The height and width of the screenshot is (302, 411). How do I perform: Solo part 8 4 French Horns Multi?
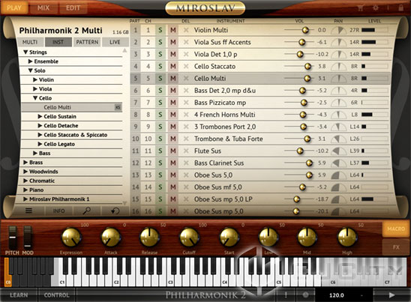(x=160, y=115)
